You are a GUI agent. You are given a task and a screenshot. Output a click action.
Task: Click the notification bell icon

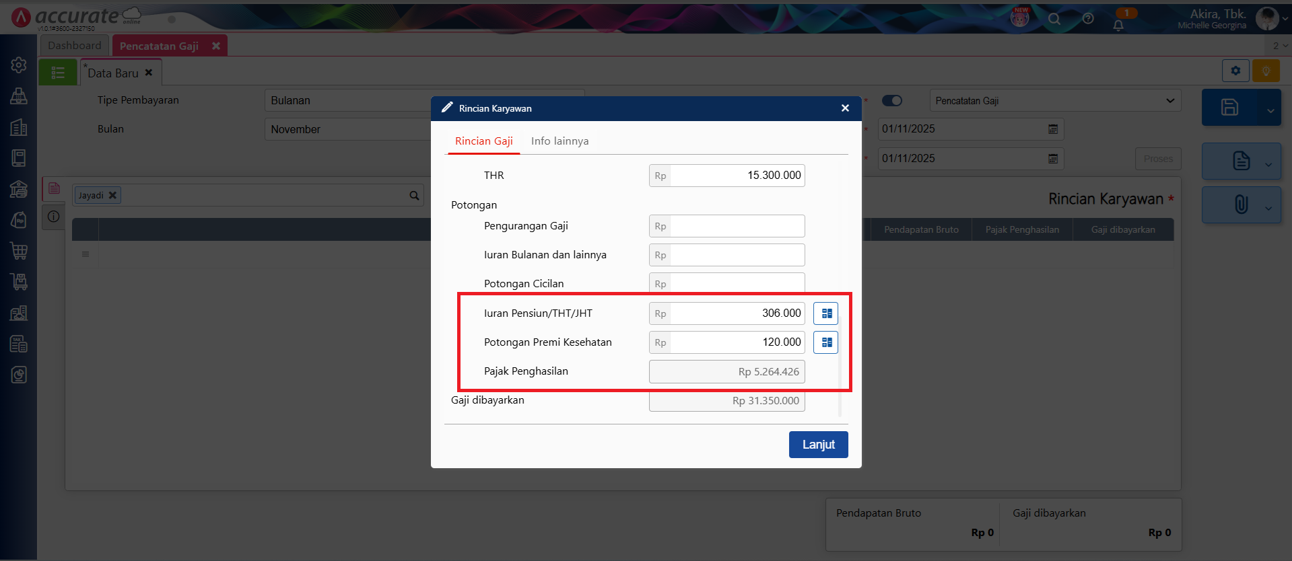(1118, 26)
